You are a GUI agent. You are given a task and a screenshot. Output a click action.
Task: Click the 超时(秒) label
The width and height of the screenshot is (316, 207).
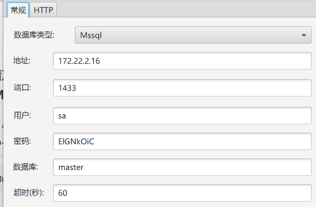(x=29, y=193)
